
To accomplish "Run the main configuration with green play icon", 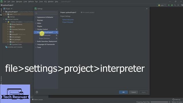I will [x=169, y=5].
